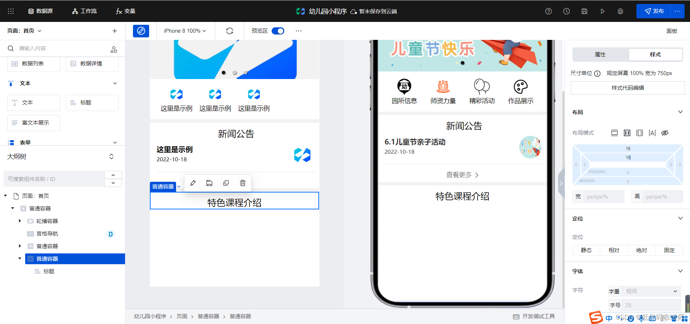690x324 pixels.
Task: Open the history clock icon
Action: (566, 11)
